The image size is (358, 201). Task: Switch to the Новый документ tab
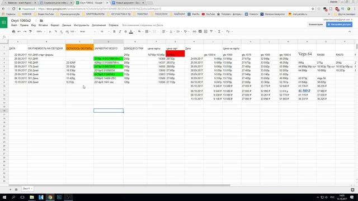pyautogui.click(x=128, y=3)
